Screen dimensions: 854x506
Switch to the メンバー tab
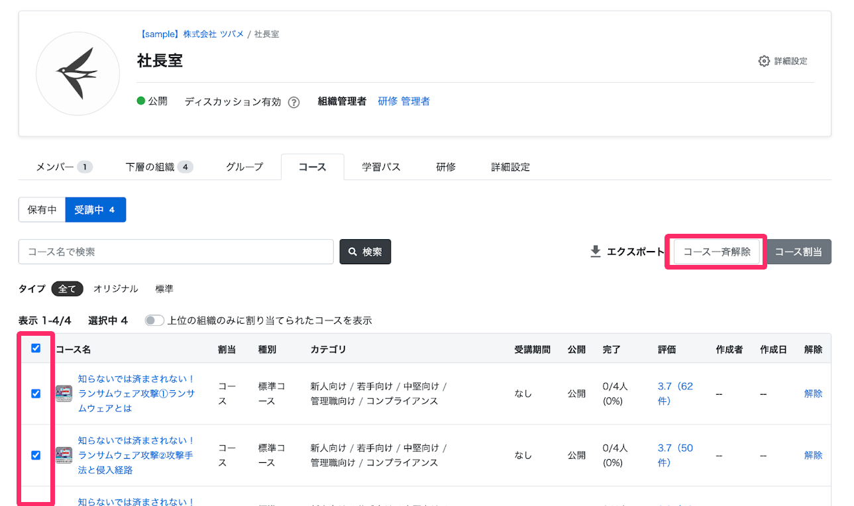click(64, 167)
